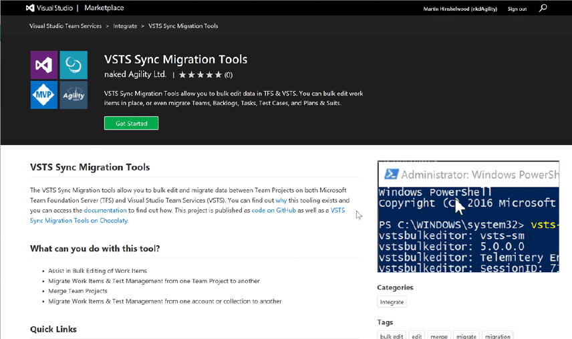
Task: Select the 'edit' tag
Action: [x=417, y=336]
